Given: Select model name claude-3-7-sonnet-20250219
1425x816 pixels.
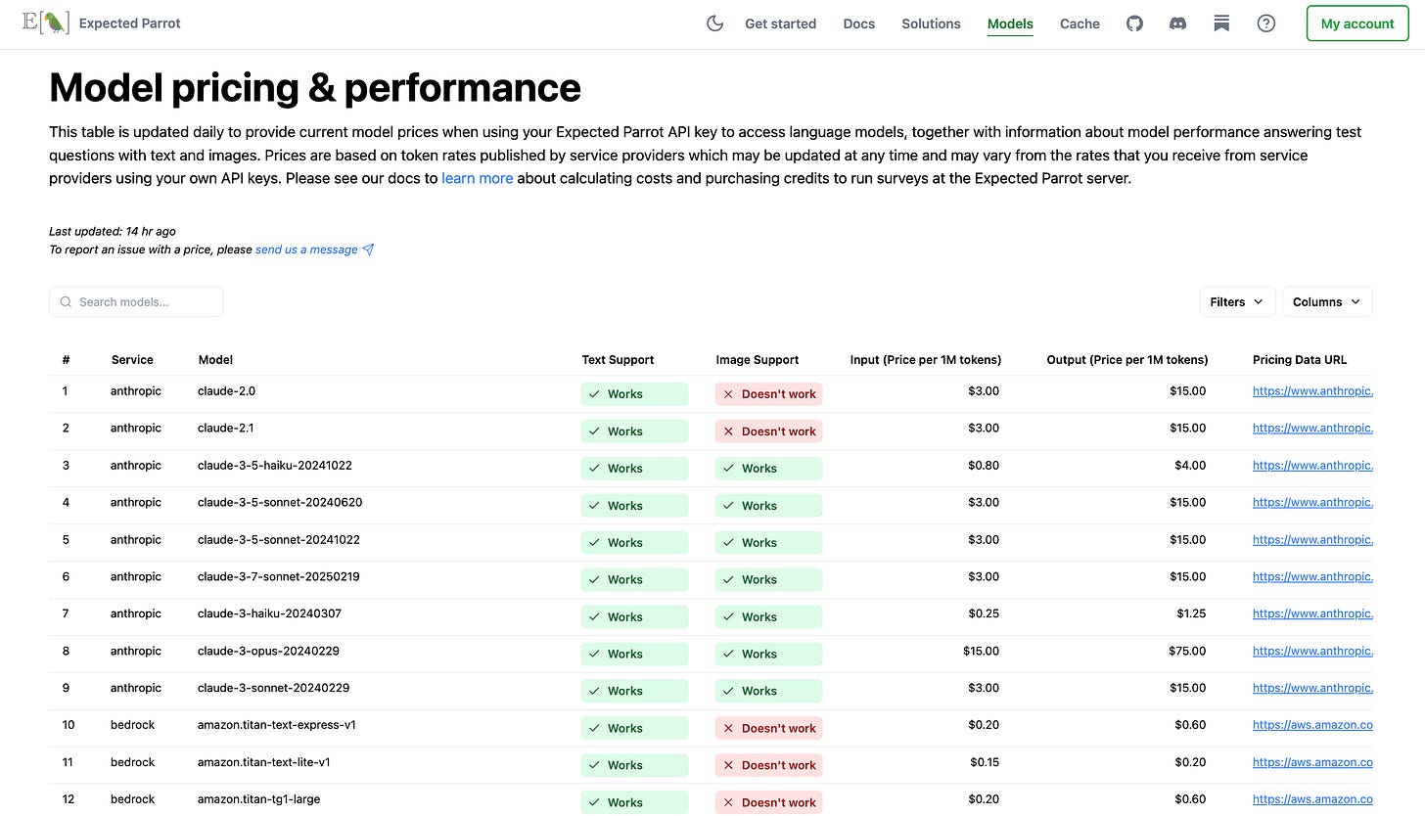Looking at the screenshot, I should (279, 577).
